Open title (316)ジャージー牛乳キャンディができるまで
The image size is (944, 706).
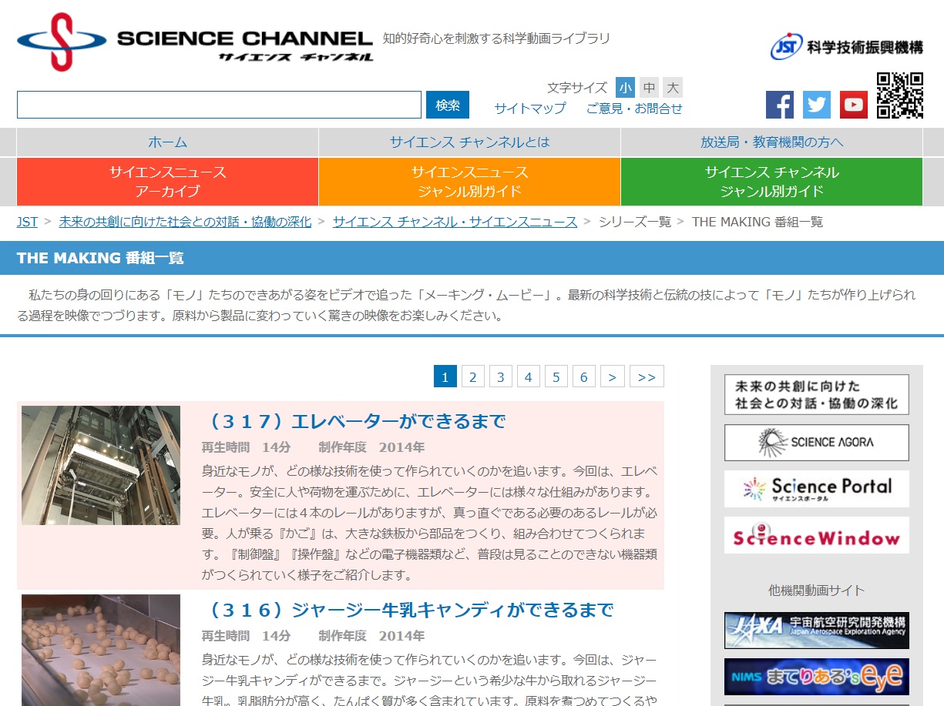408,610
